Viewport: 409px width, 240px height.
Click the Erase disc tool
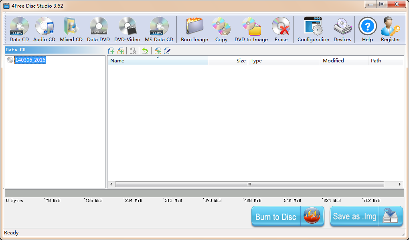(281, 30)
